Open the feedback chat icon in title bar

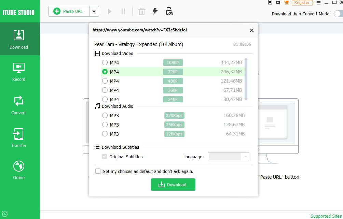pyautogui.click(x=278, y=3)
